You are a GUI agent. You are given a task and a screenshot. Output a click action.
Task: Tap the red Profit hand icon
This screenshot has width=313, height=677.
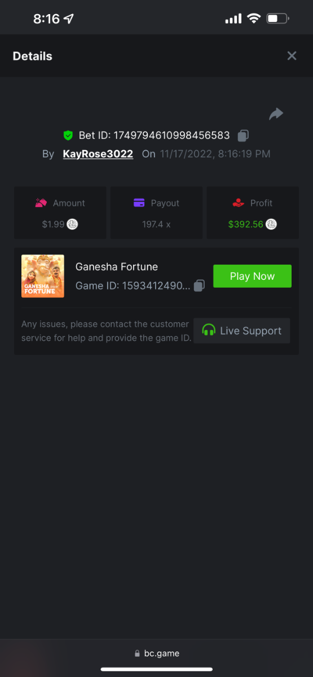tap(239, 203)
